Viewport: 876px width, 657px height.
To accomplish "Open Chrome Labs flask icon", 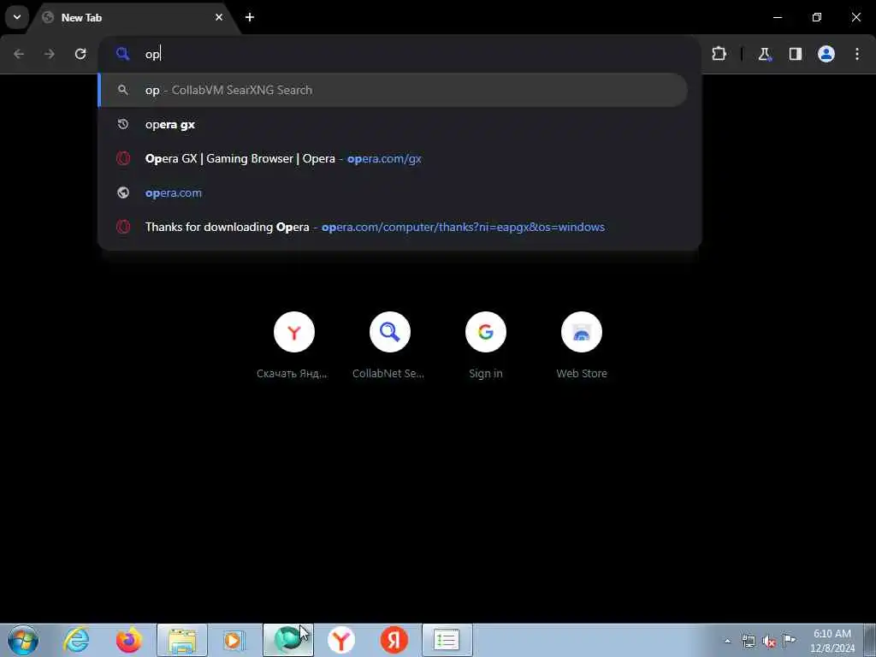I will pyautogui.click(x=764, y=54).
